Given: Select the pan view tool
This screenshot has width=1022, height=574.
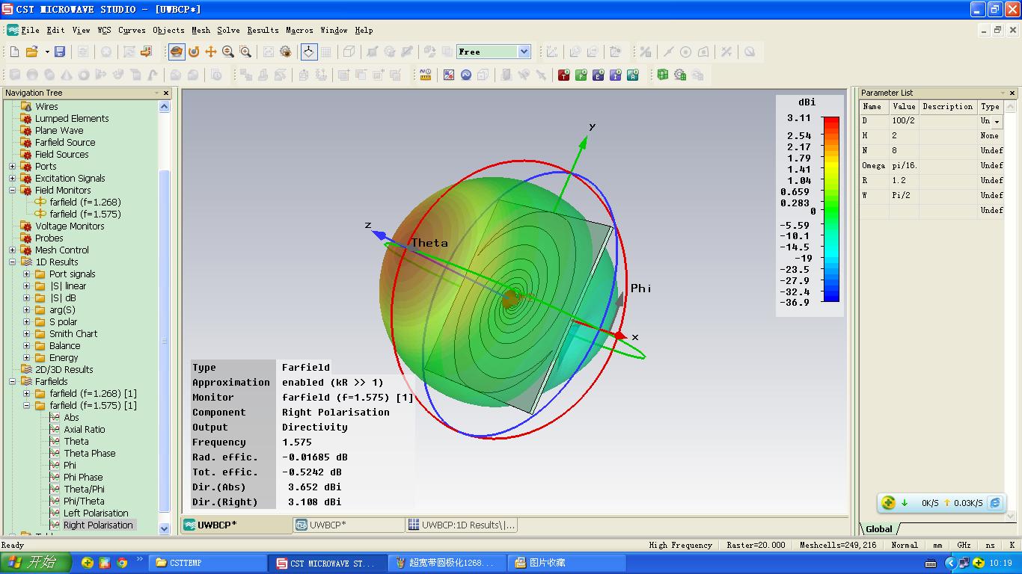Looking at the screenshot, I should [x=211, y=52].
